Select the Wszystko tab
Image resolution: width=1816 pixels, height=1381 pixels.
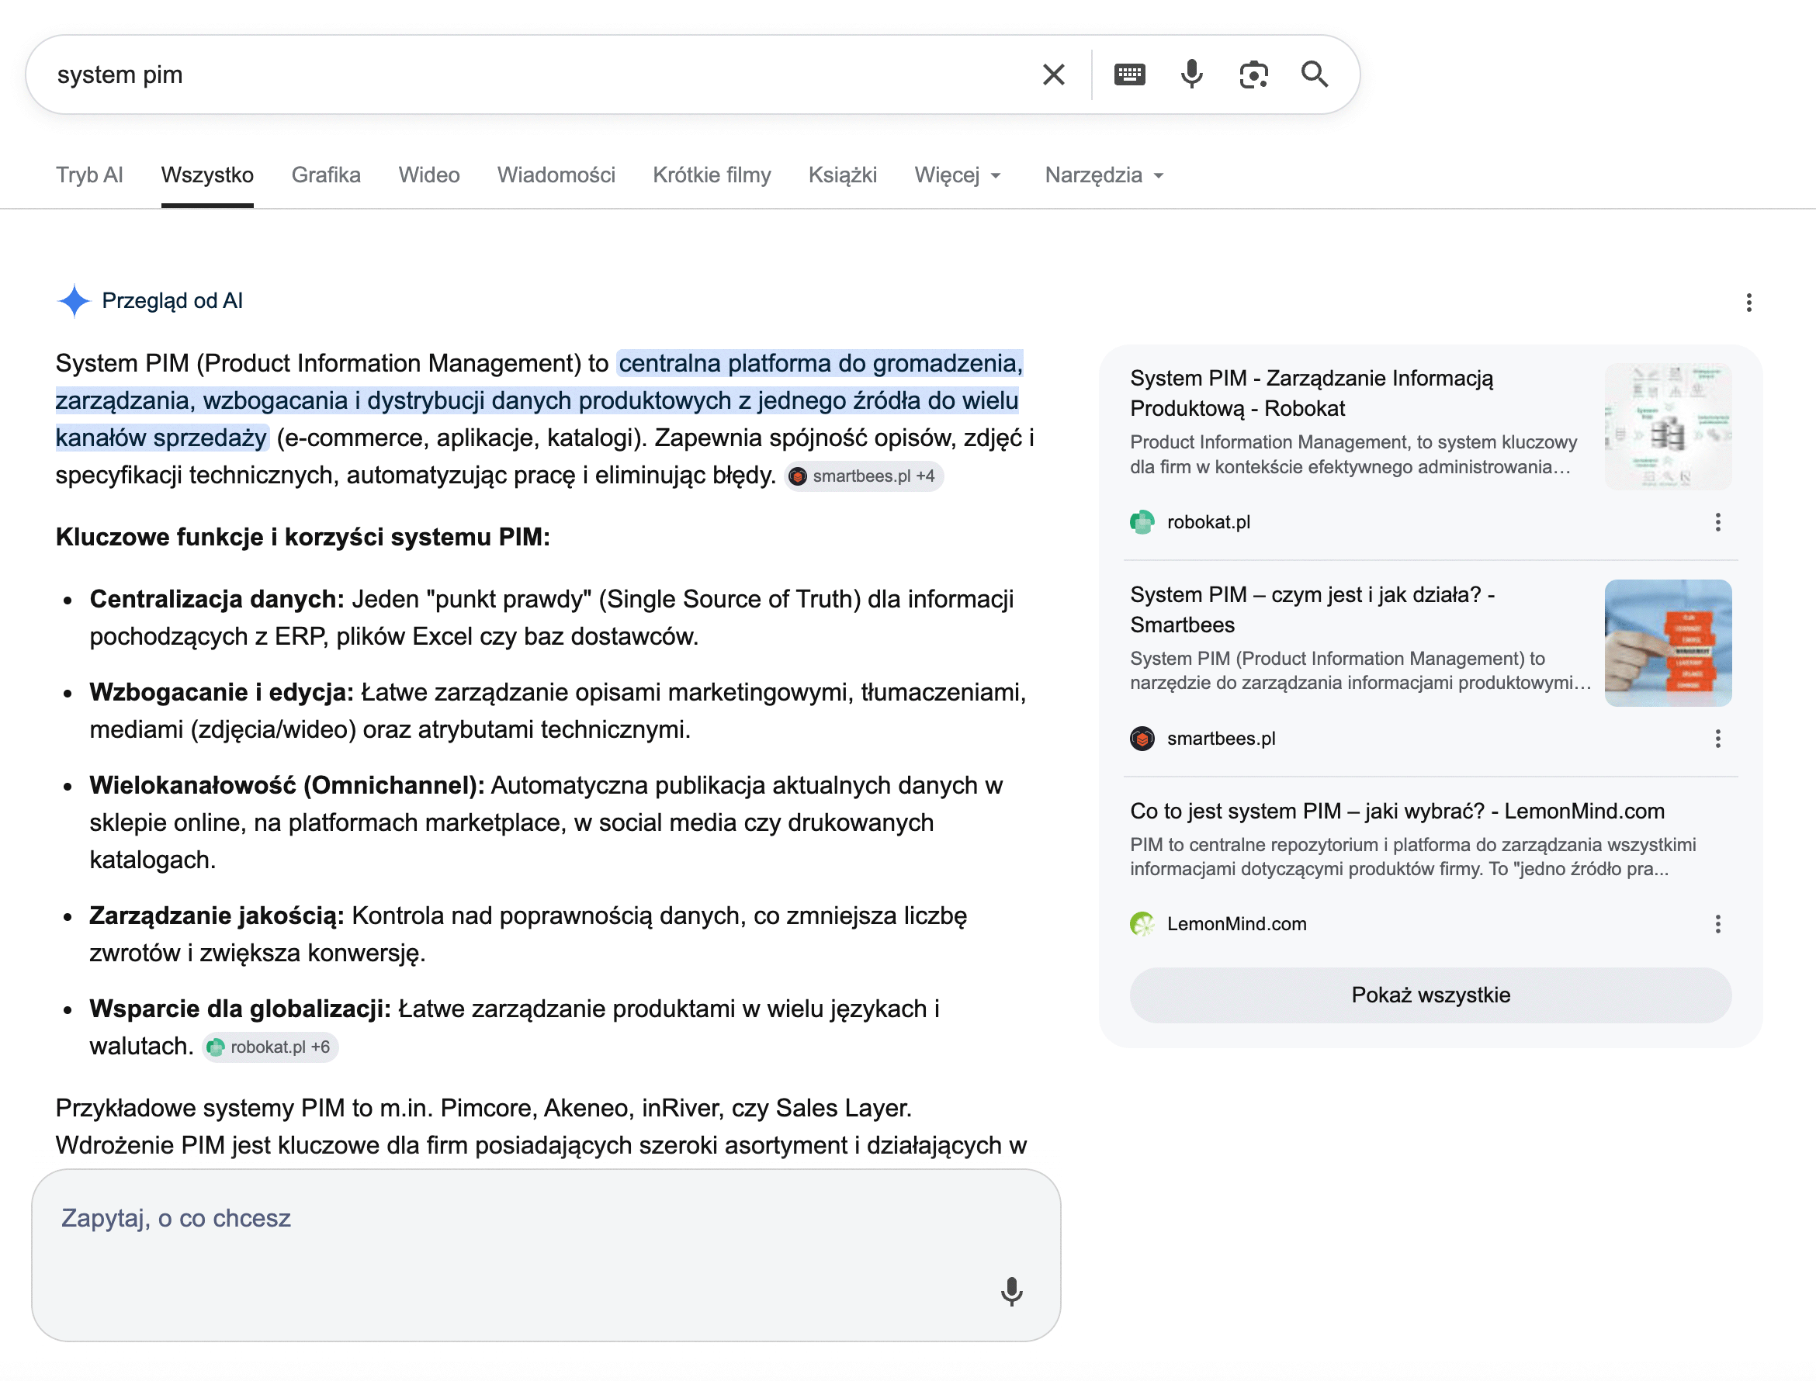click(x=207, y=175)
